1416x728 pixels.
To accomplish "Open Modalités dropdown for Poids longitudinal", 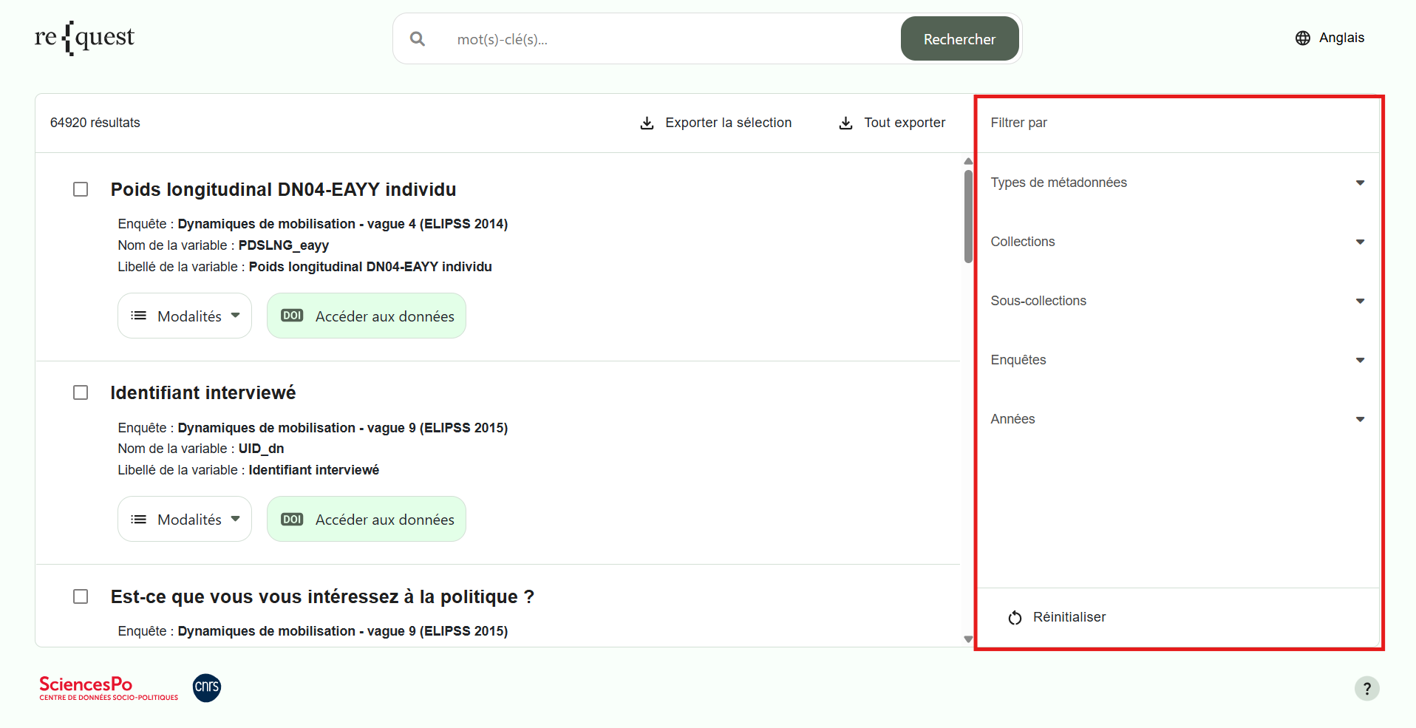I will click(185, 316).
